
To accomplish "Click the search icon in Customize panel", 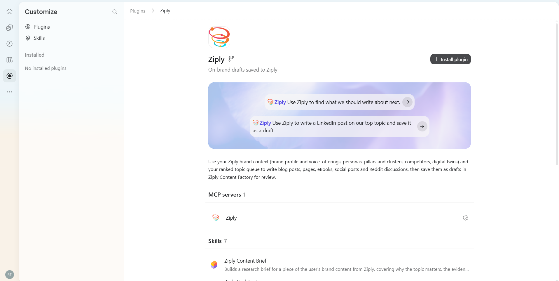I will (x=115, y=12).
